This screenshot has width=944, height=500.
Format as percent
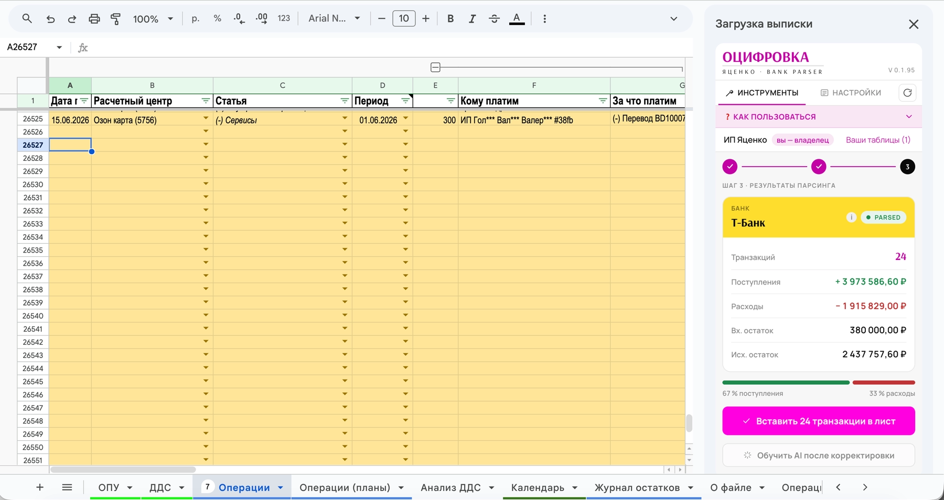click(x=217, y=18)
